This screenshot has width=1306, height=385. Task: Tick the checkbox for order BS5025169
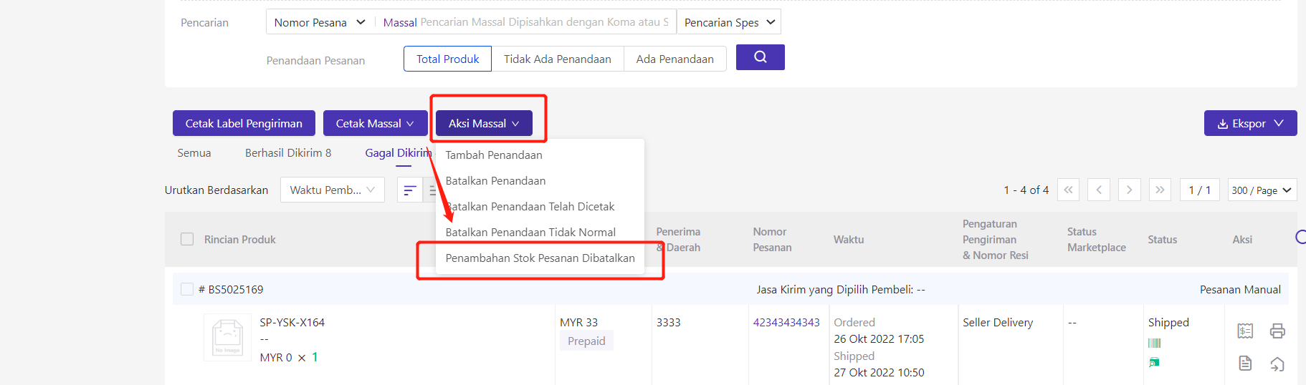187,289
